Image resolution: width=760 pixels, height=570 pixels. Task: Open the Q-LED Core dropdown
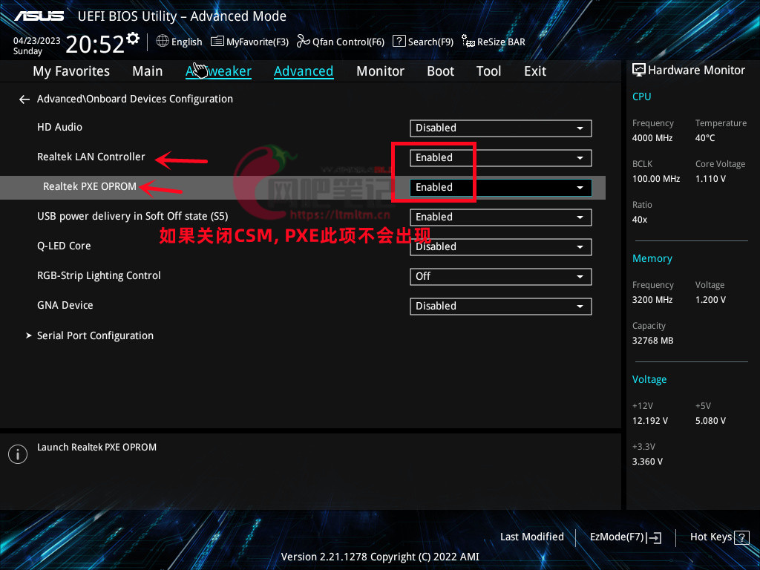pyautogui.click(x=501, y=246)
